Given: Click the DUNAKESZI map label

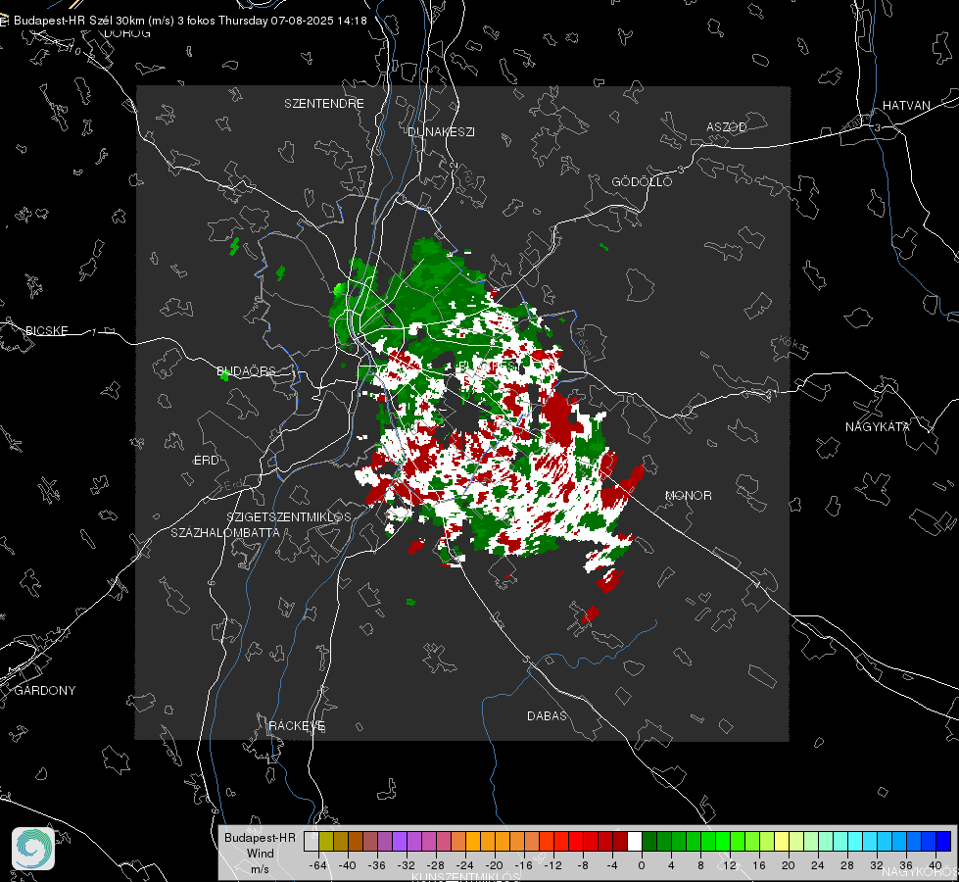Looking at the screenshot, I should (x=441, y=132).
